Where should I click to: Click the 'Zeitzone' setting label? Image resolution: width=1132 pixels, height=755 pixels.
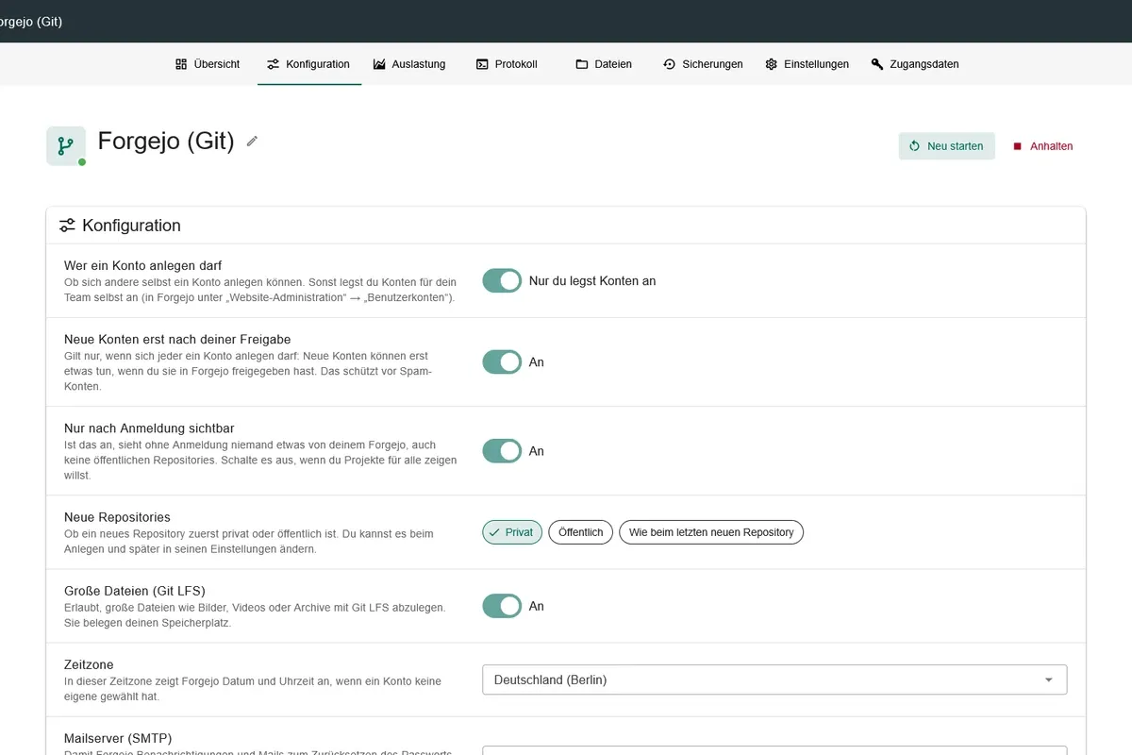(x=89, y=664)
